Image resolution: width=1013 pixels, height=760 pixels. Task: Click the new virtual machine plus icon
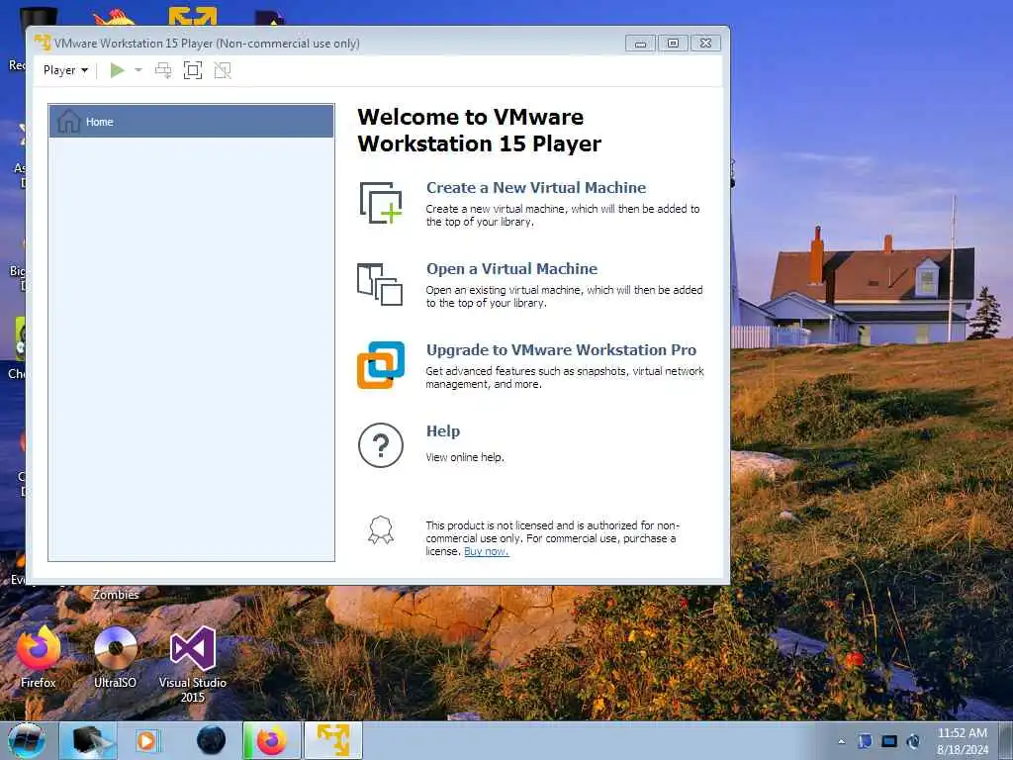click(x=381, y=203)
